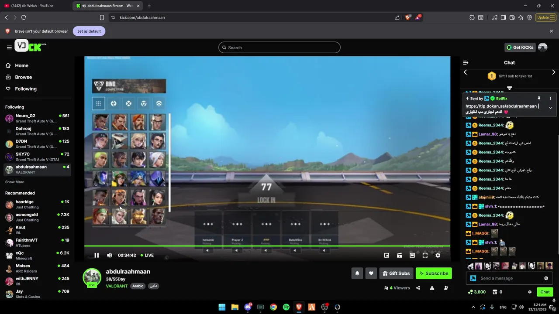Click the VALORANT category link

coord(117,286)
